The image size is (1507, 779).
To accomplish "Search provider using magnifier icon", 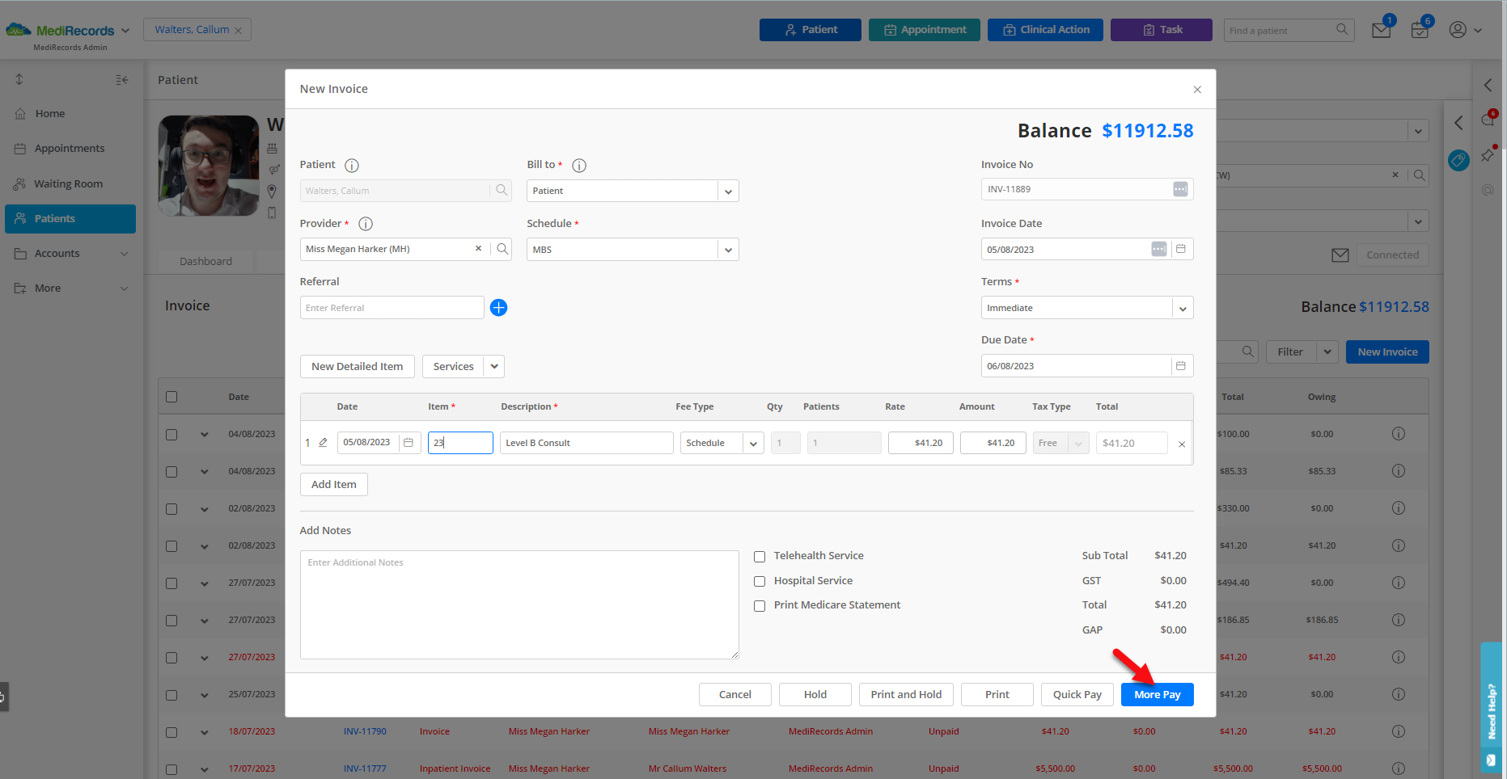I will 502,249.
